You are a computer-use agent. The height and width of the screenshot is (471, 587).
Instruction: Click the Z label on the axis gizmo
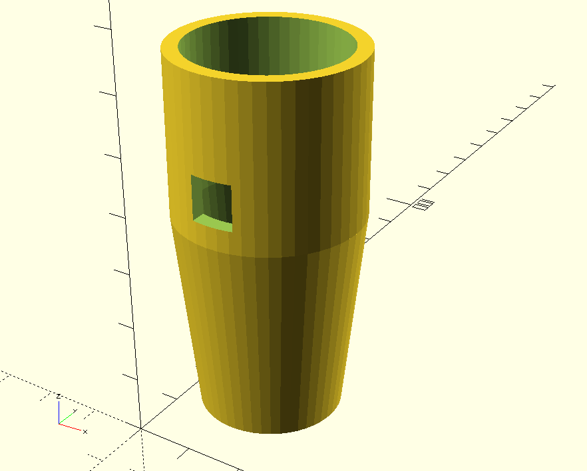59,397
